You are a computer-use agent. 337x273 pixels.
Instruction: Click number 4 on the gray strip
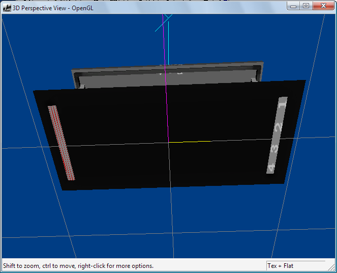coord(271,167)
